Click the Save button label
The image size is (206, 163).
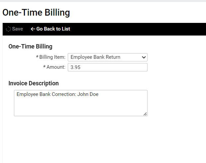click(x=18, y=29)
